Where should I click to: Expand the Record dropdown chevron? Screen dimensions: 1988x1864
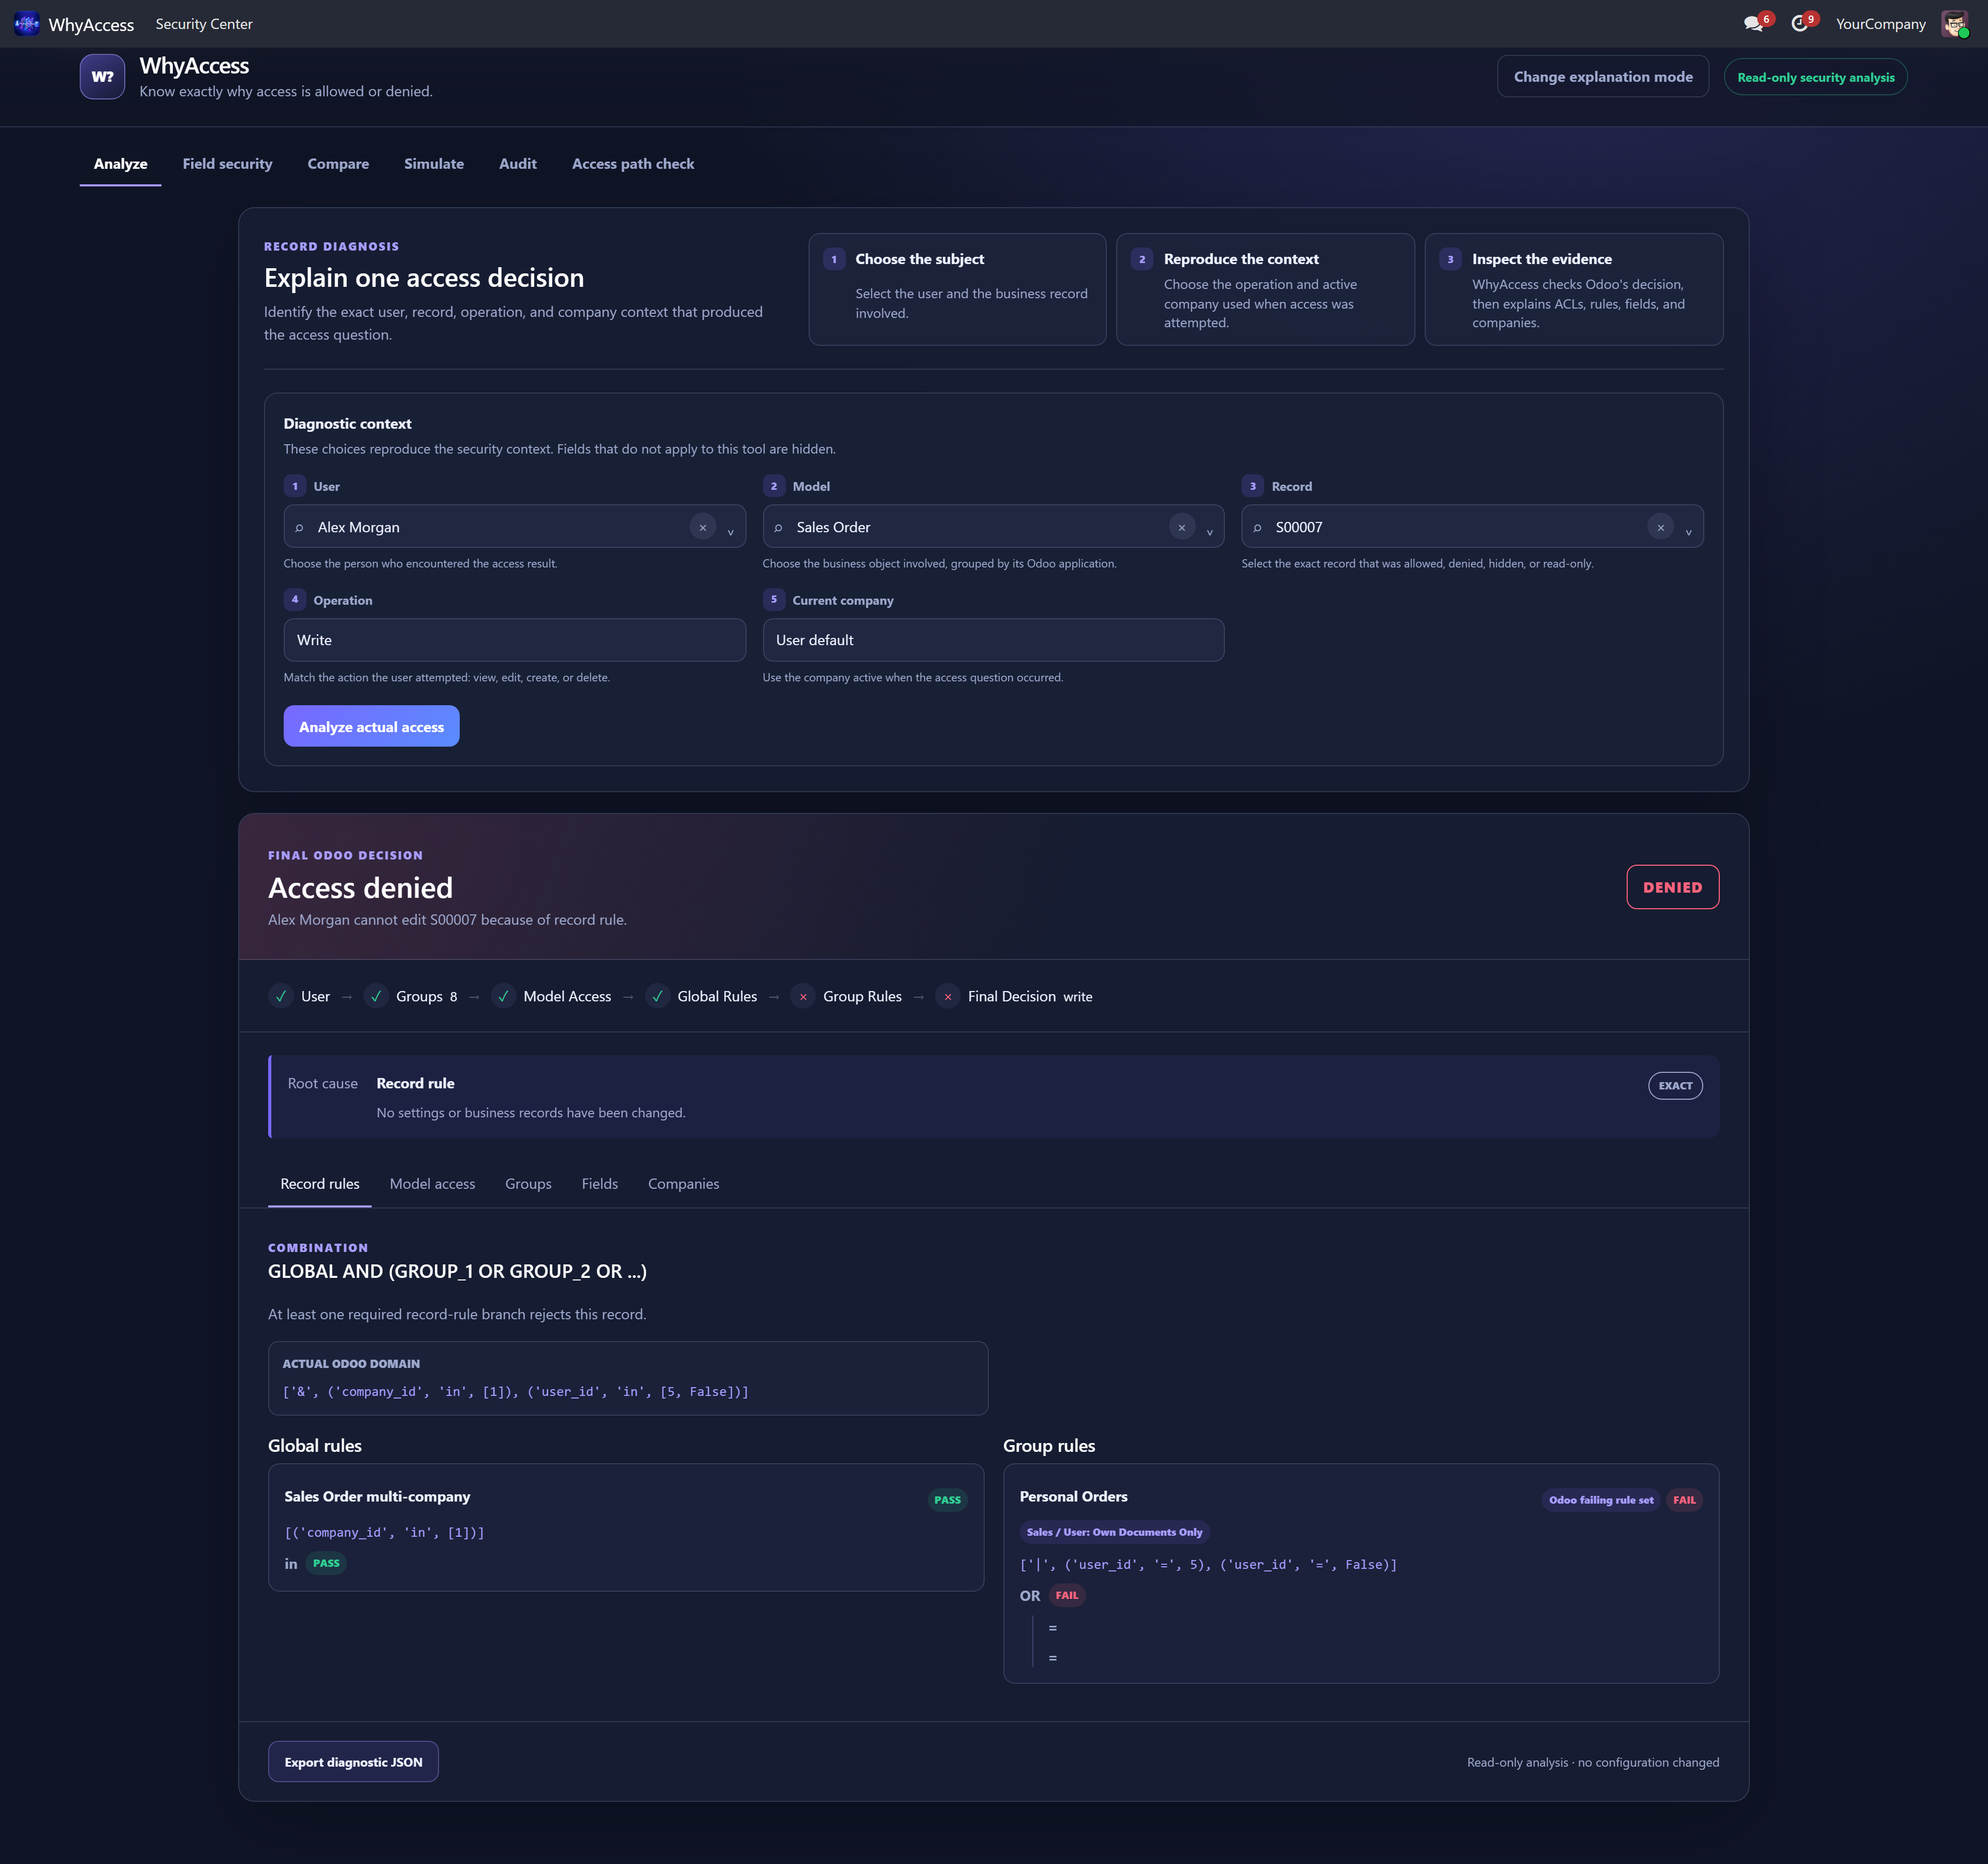pyautogui.click(x=1689, y=532)
